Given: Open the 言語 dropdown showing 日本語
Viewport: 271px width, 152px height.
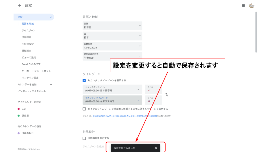Looking at the screenshot, I should click(x=112, y=26).
